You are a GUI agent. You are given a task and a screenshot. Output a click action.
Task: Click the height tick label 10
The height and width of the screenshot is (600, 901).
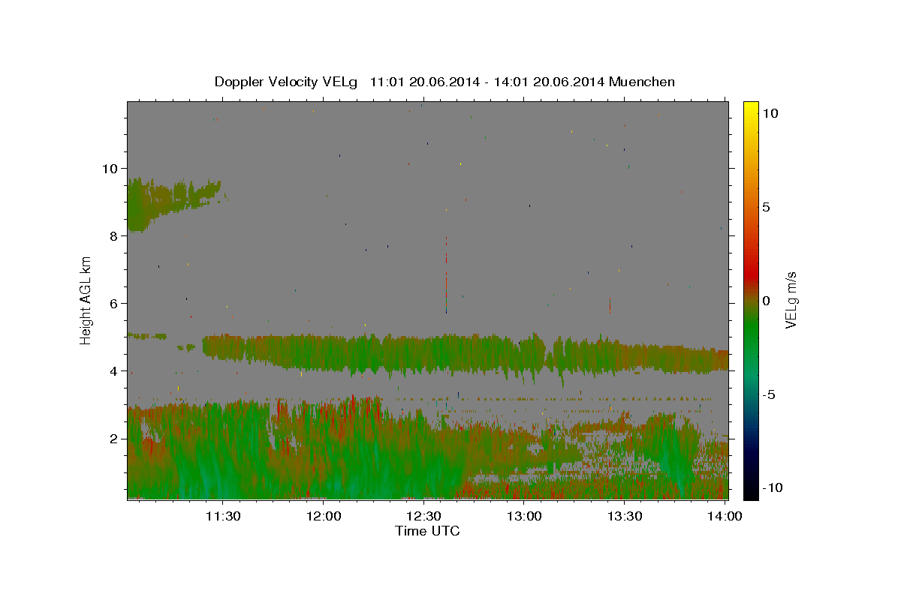tap(111, 168)
